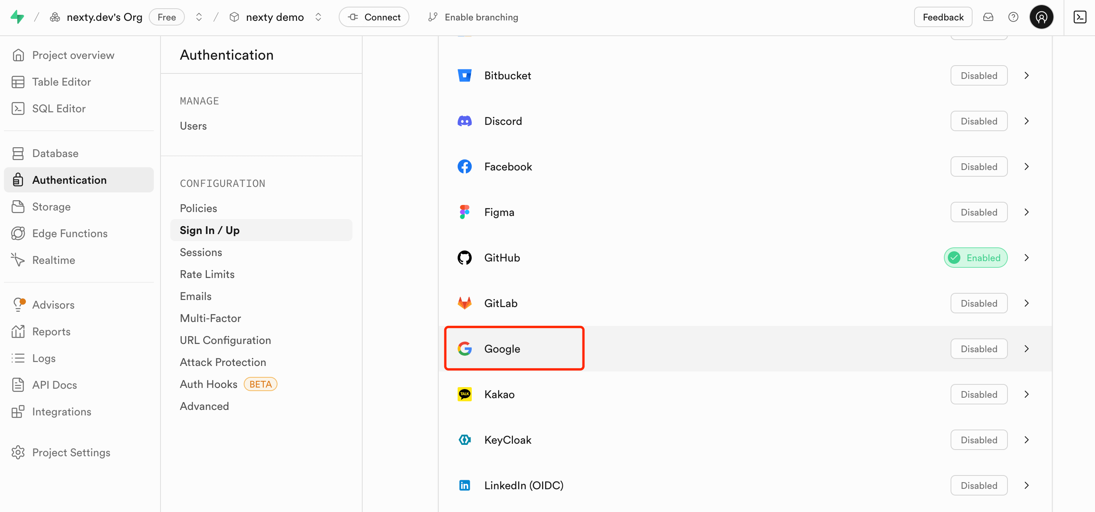1095x512 pixels.
Task: Click the GitHub Enabled status badge
Action: (975, 258)
